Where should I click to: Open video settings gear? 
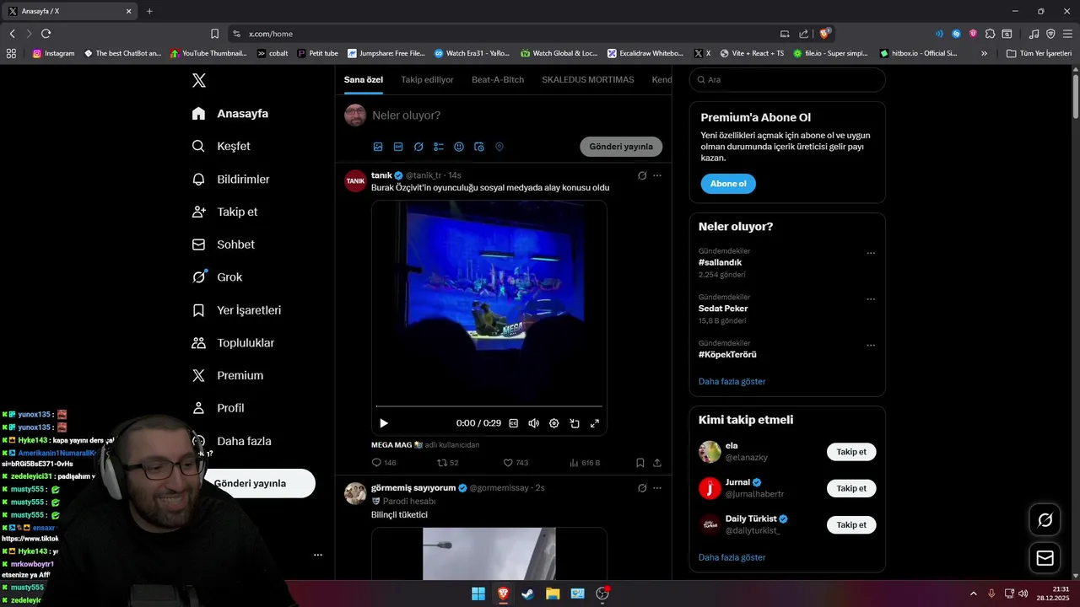click(554, 423)
